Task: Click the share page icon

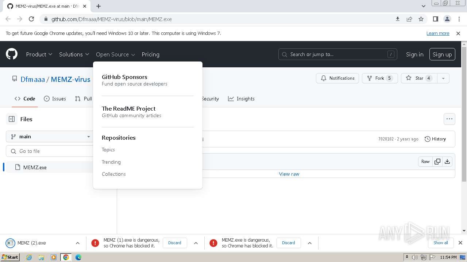Action: [x=409, y=19]
